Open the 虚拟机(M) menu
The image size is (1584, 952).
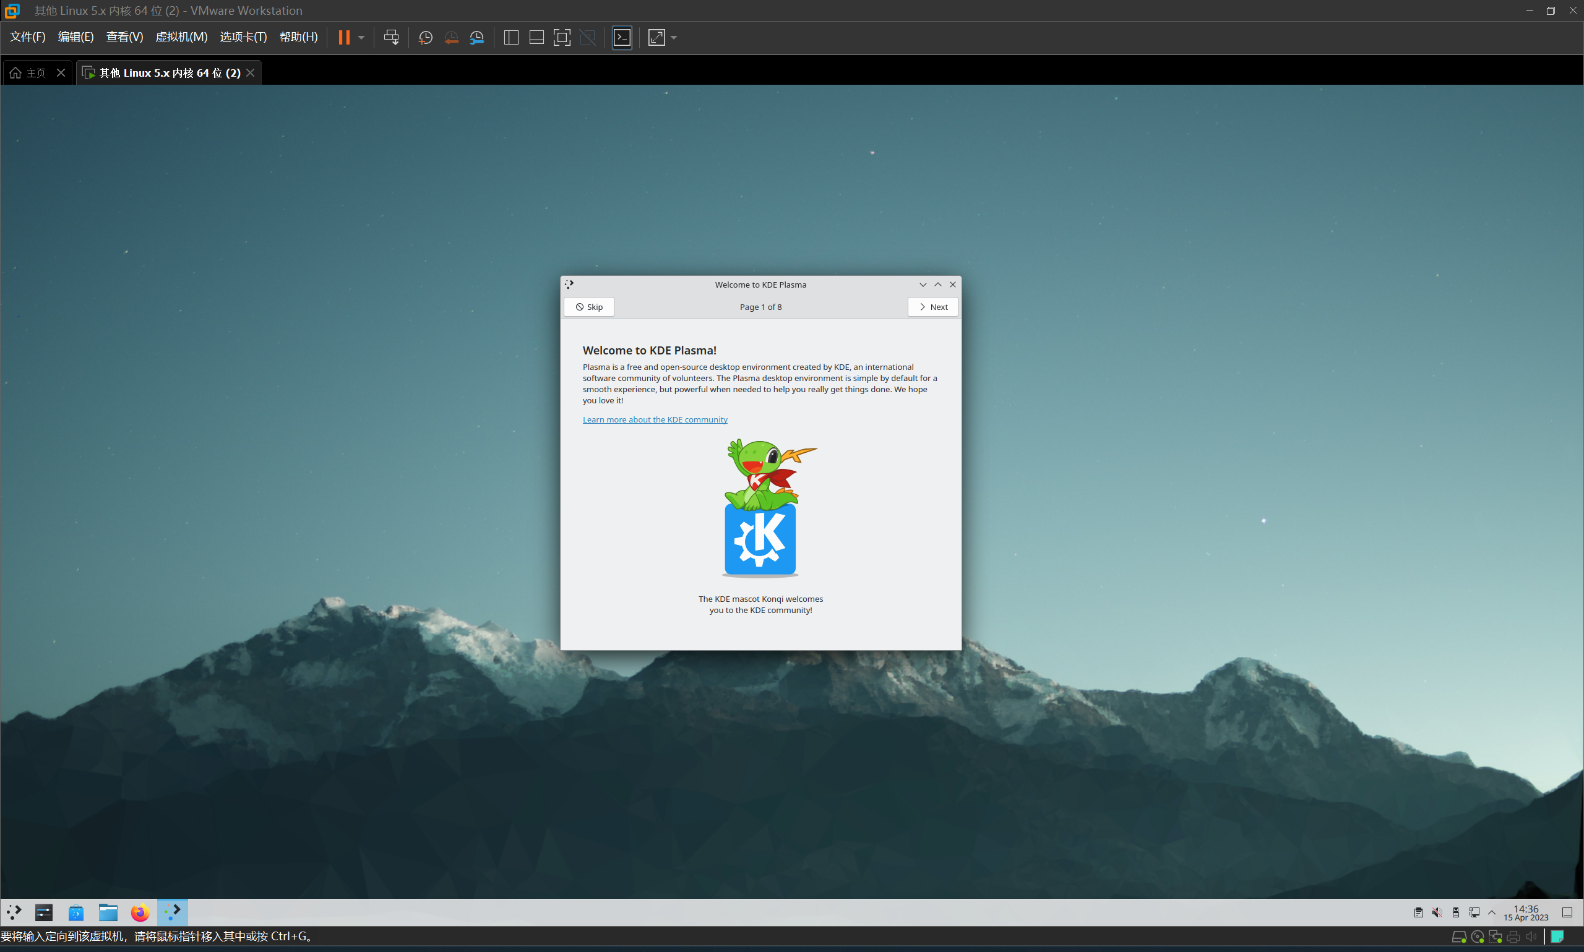pos(181,36)
